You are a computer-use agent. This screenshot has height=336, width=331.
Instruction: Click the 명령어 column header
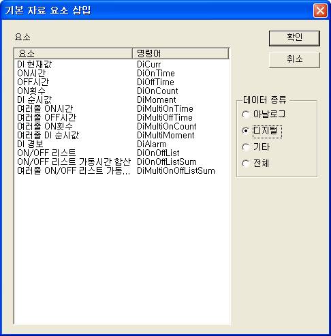point(180,53)
